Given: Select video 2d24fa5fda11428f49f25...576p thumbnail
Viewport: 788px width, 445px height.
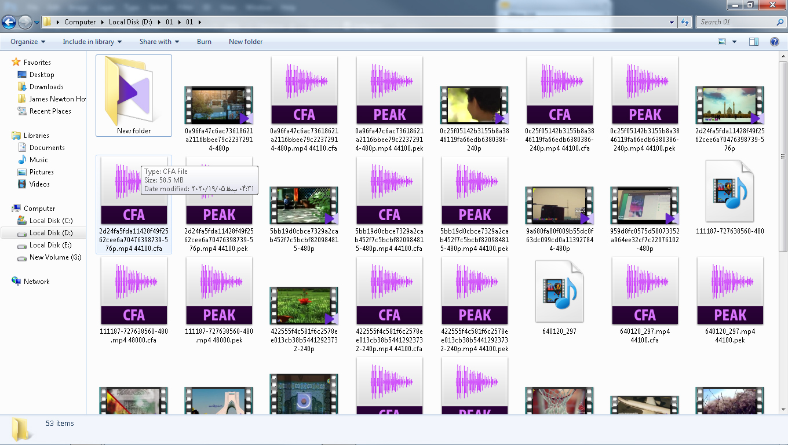Looking at the screenshot, I should click(x=730, y=105).
